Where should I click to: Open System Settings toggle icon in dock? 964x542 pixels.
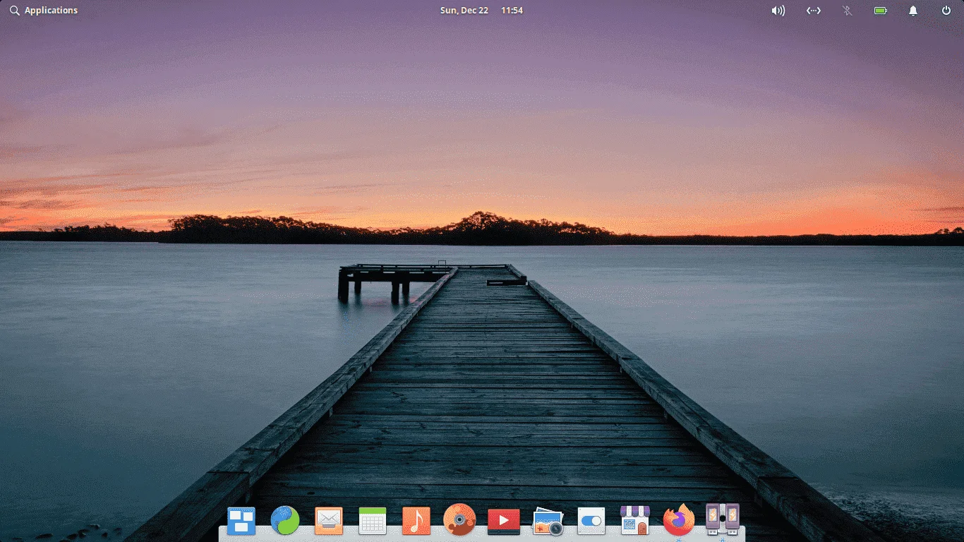(591, 522)
